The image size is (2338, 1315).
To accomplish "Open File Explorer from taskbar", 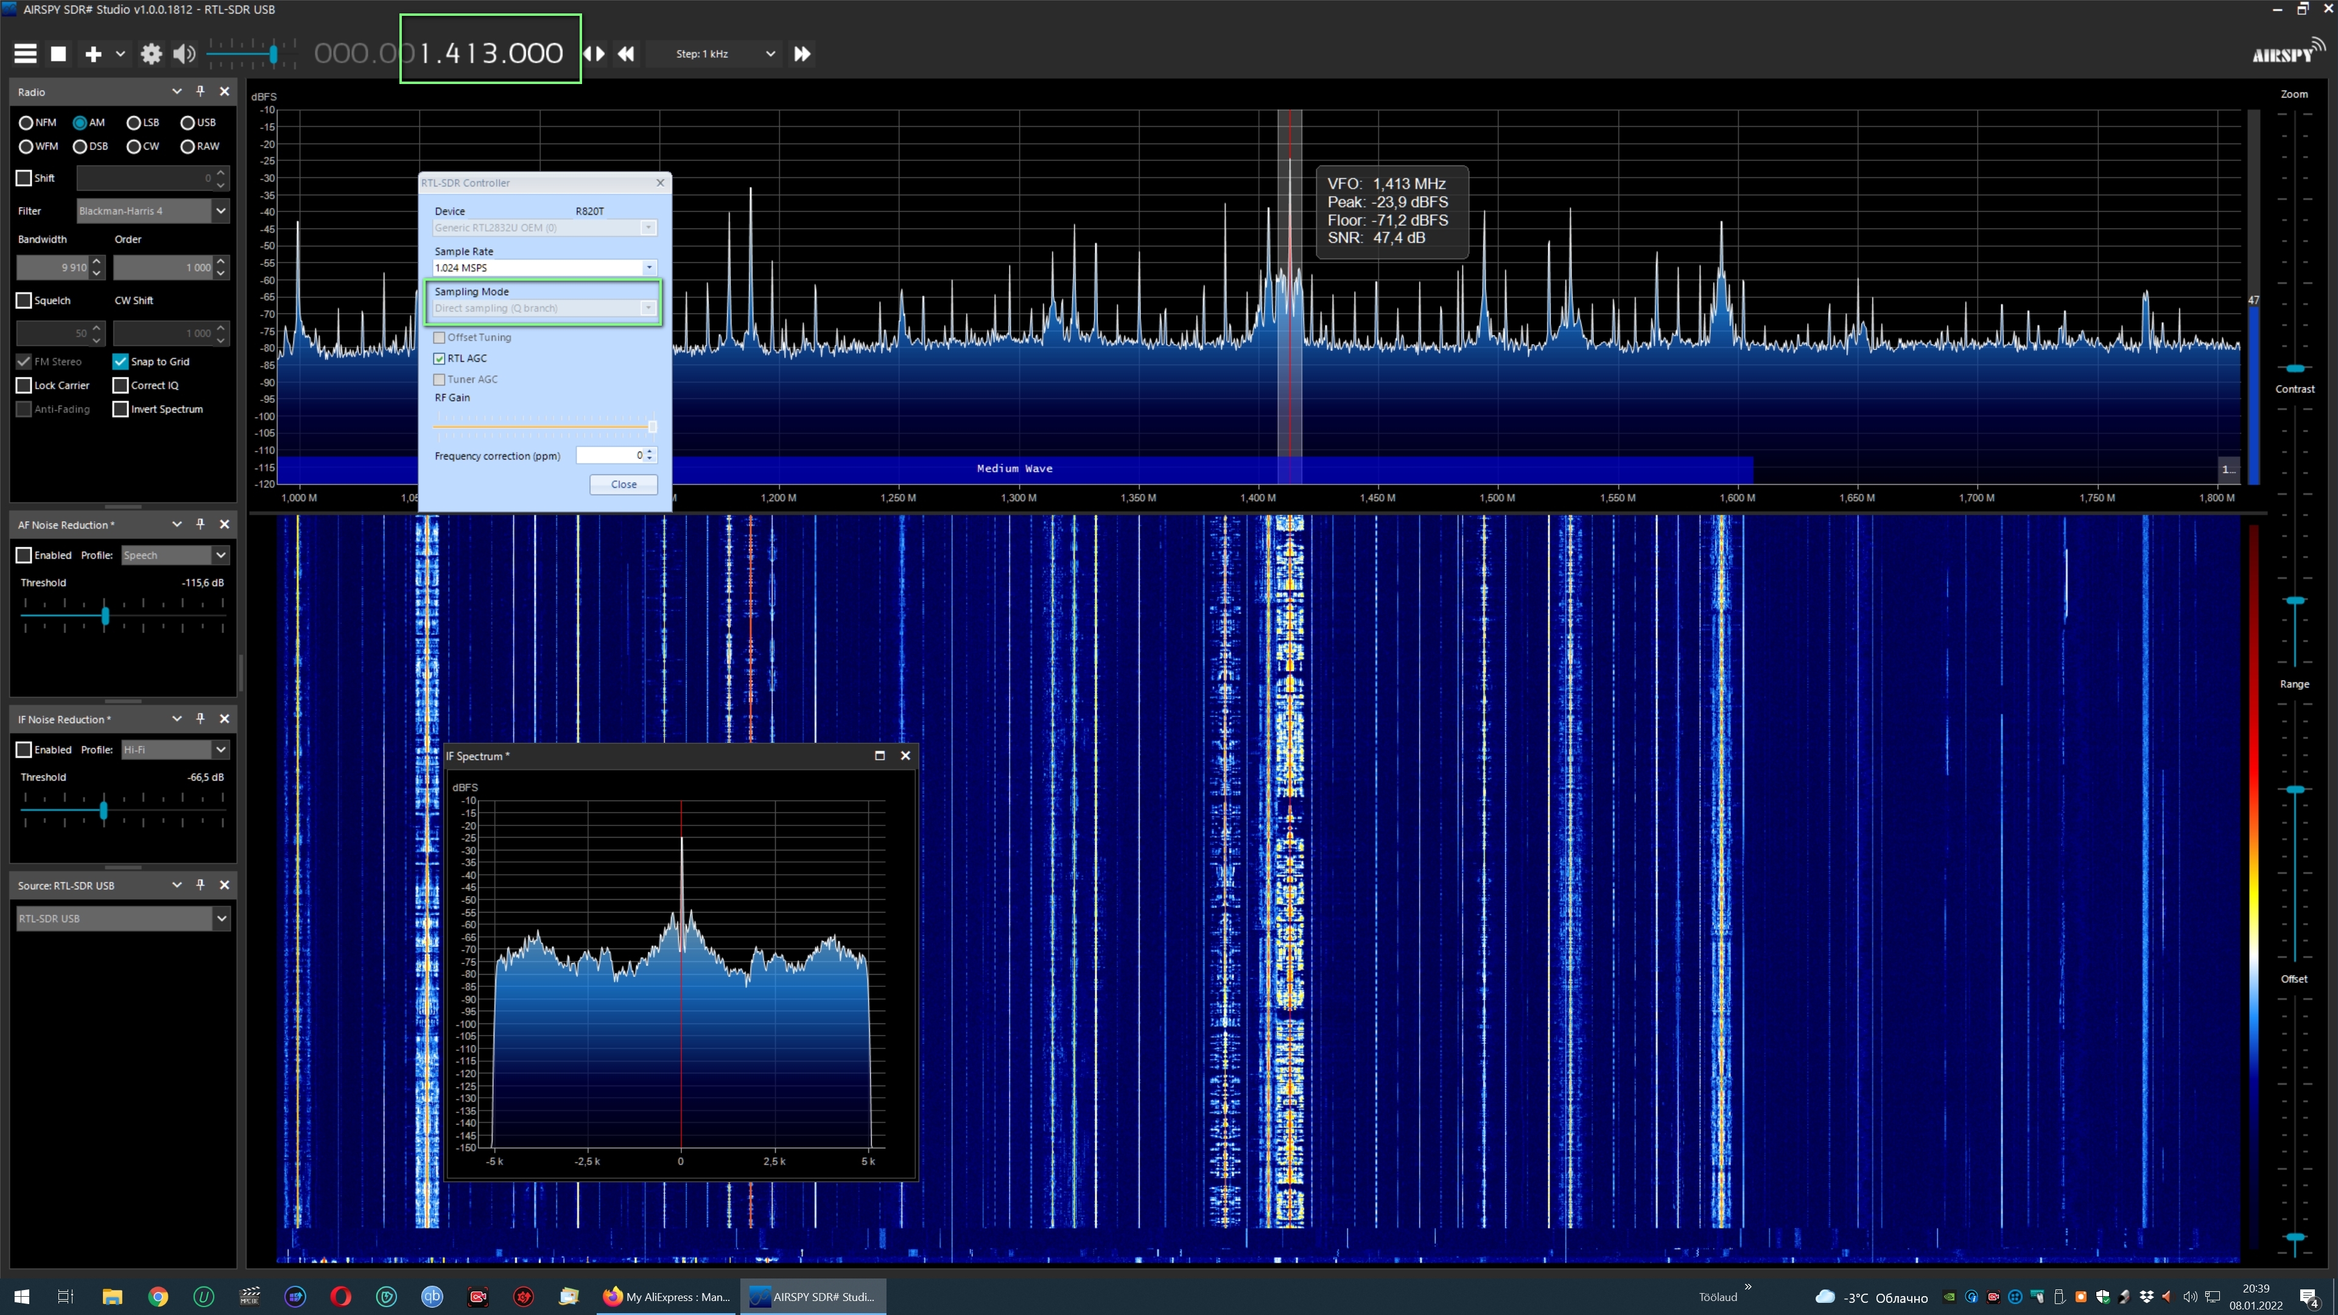I will pos(113,1296).
